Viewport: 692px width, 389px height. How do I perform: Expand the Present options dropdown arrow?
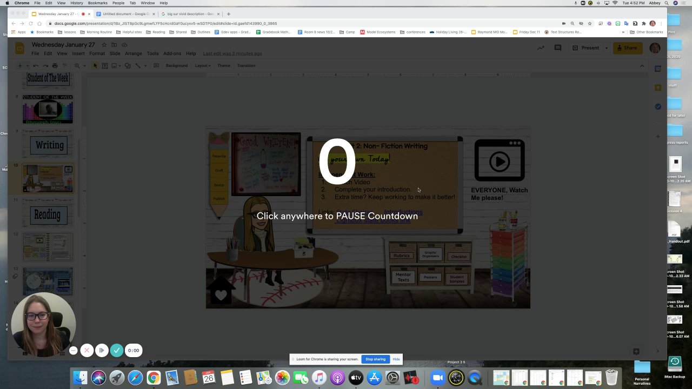pyautogui.click(x=606, y=48)
